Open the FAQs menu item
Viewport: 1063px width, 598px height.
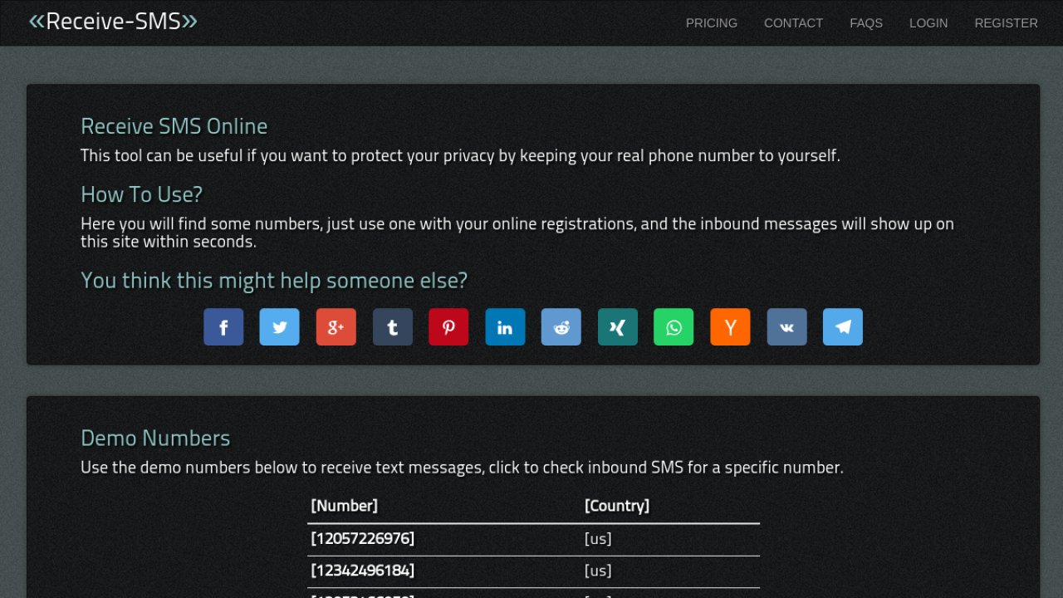(x=866, y=23)
